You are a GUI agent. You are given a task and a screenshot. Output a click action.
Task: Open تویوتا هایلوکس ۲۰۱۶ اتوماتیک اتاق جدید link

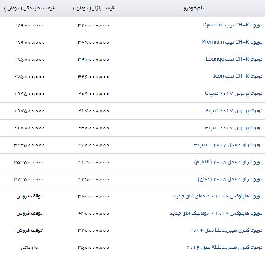point(216,213)
